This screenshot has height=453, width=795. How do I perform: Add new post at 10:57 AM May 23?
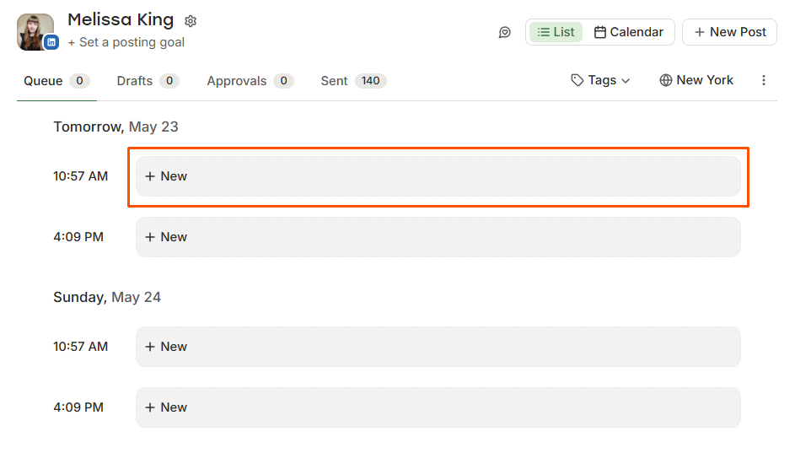tap(438, 176)
